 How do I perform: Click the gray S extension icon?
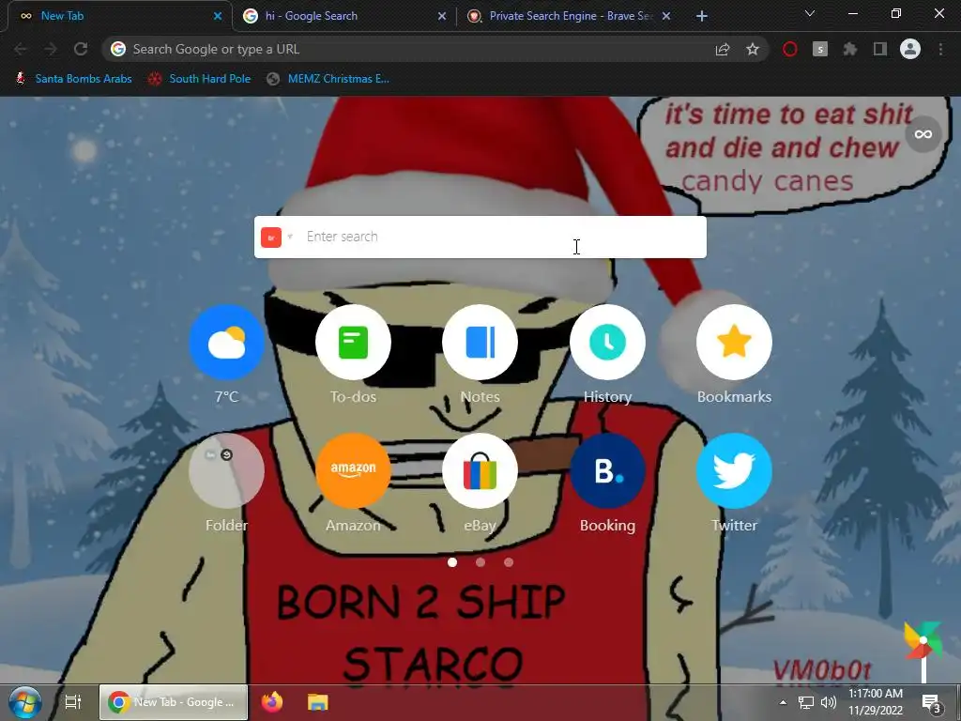820,49
